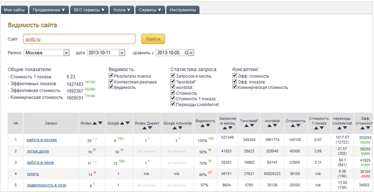Open the недвижимость в сочи query link

tap(46, 185)
